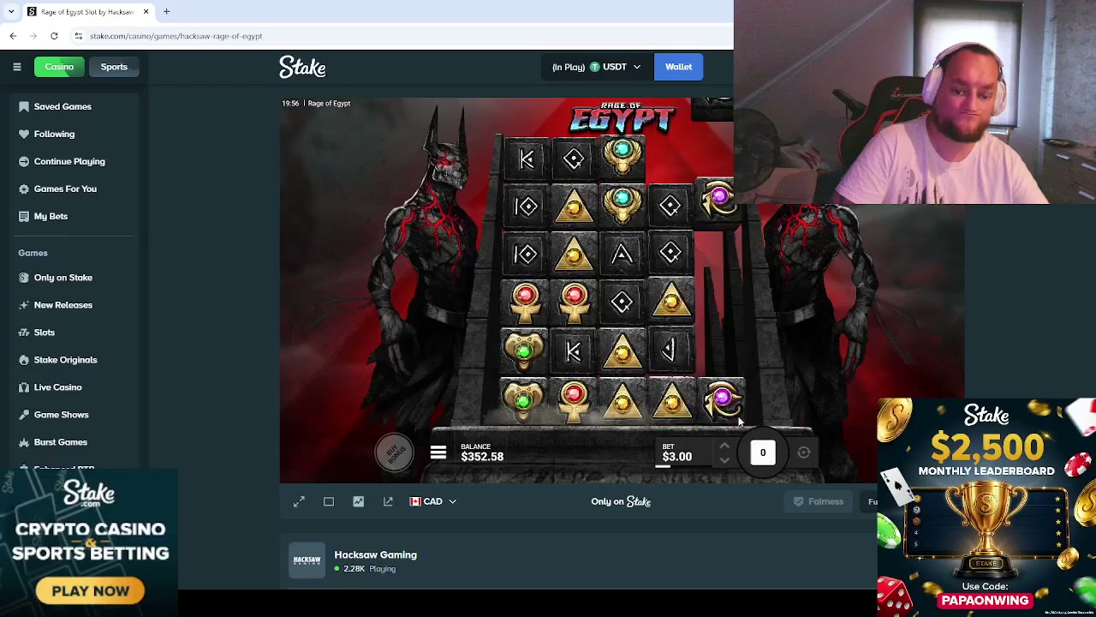Screen dimensions: 1096x617
Task: Open My Bets in the sidebar
Action: coord(51,216)
